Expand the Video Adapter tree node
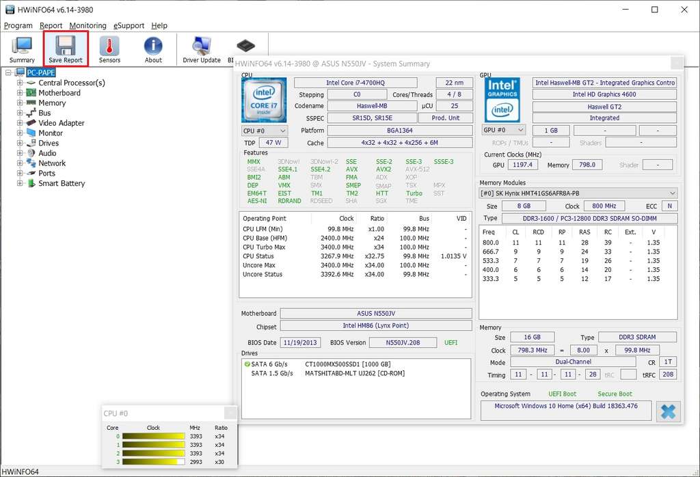The image size is (700, 477). 20,123
